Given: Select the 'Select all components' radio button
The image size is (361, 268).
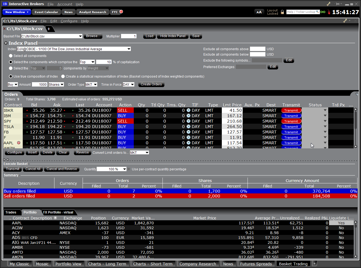Looking at the screenshot, I should pyautogui.click(x=11, y=55).
